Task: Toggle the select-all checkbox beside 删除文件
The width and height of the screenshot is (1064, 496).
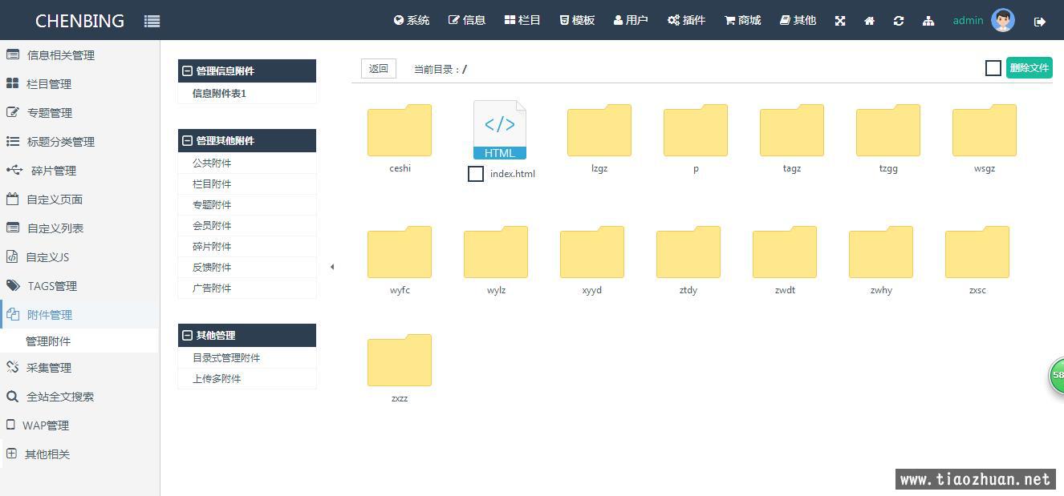Action: [993, 68]
